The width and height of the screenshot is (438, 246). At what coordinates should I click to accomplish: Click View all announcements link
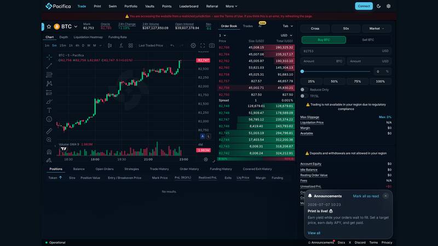pos(314,233)
